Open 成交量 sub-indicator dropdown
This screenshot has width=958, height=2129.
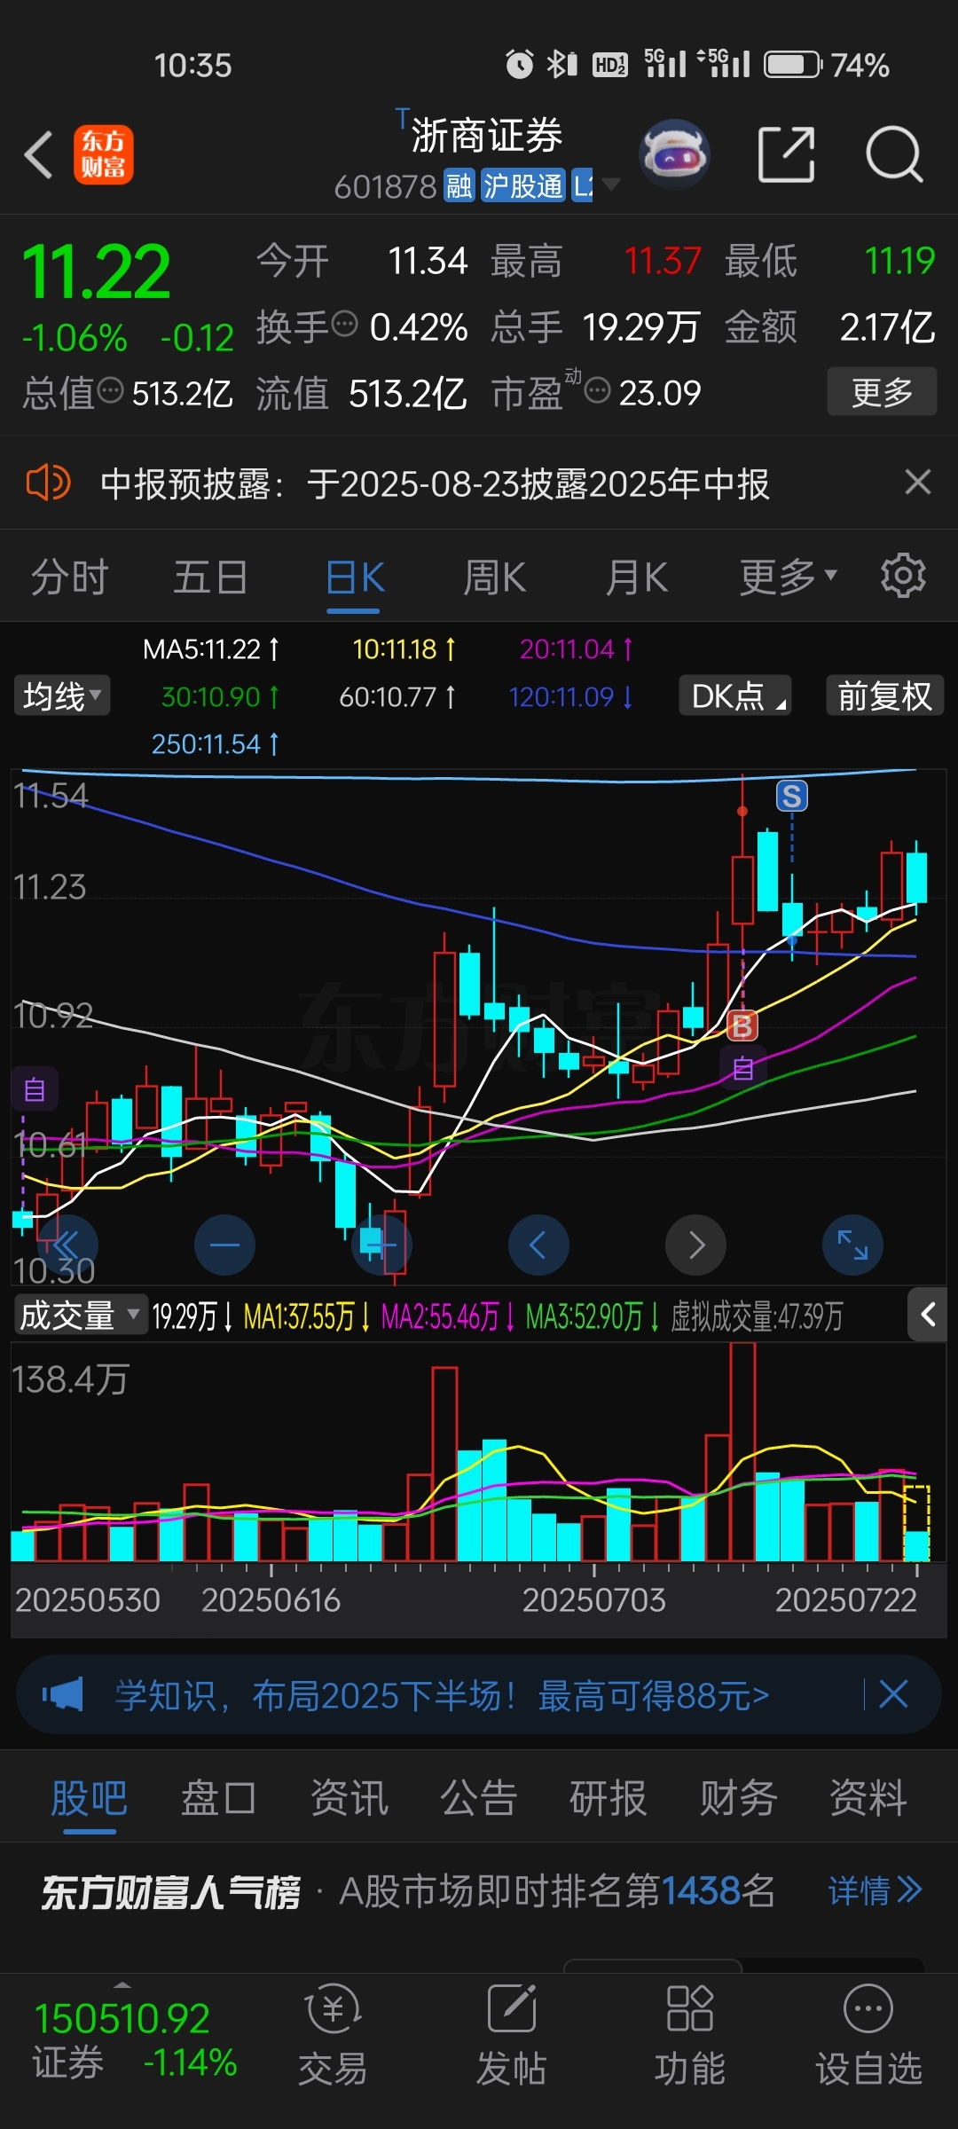coord(80,1315)
